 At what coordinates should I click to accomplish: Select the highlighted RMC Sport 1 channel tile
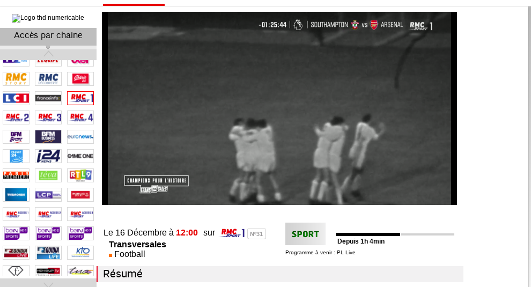80,98
